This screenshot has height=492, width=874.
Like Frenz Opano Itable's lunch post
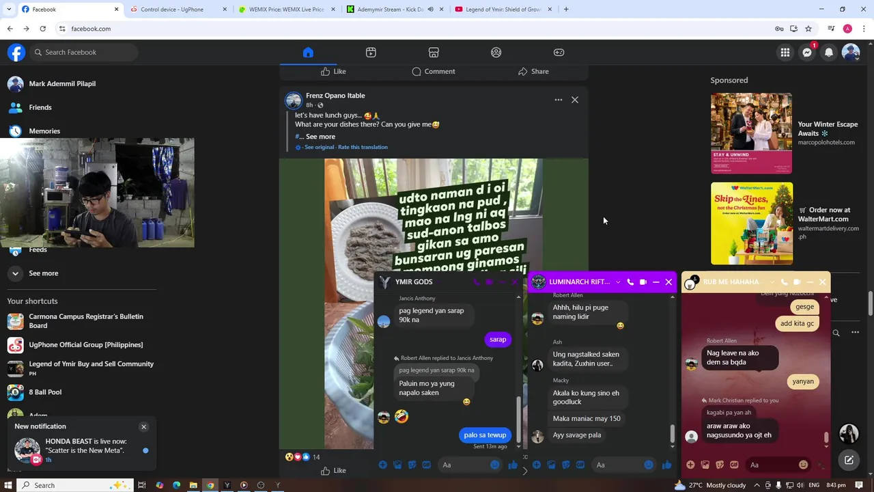333,470
